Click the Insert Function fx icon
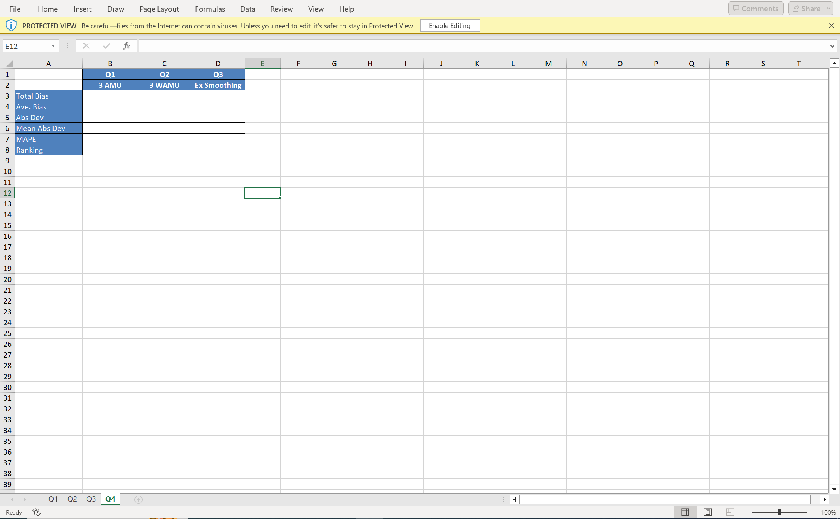 [x=126, y=46]
